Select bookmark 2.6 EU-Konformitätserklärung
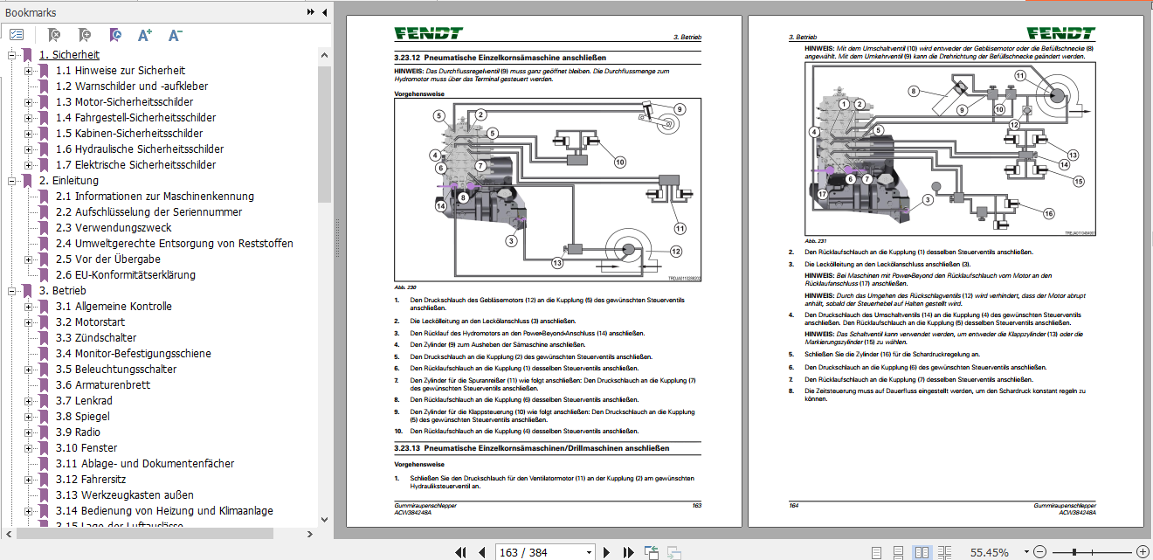1153x560 pixels. (126, 275)
